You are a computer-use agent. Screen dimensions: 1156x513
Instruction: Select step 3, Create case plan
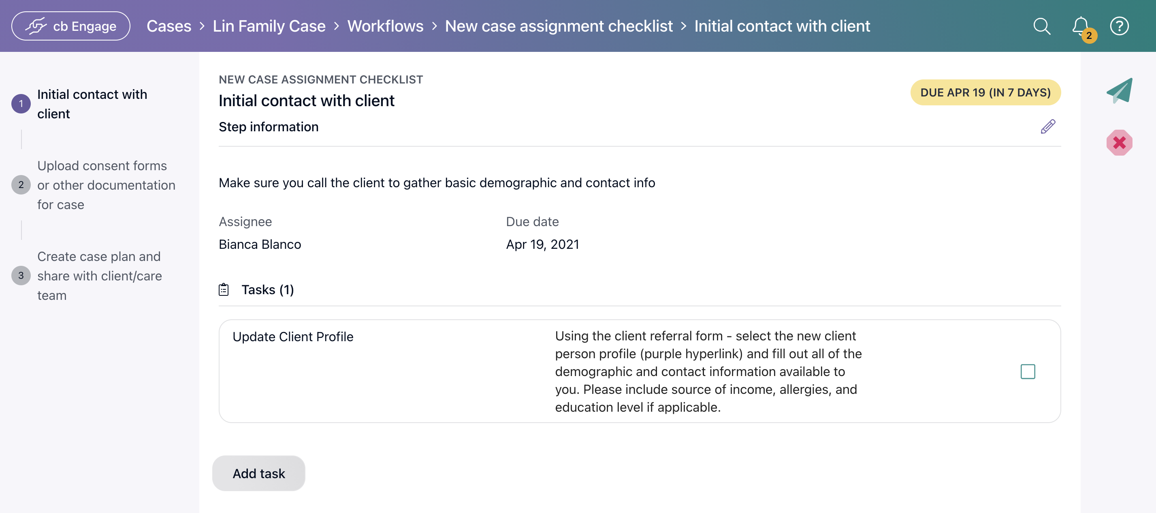click(99, 276)
